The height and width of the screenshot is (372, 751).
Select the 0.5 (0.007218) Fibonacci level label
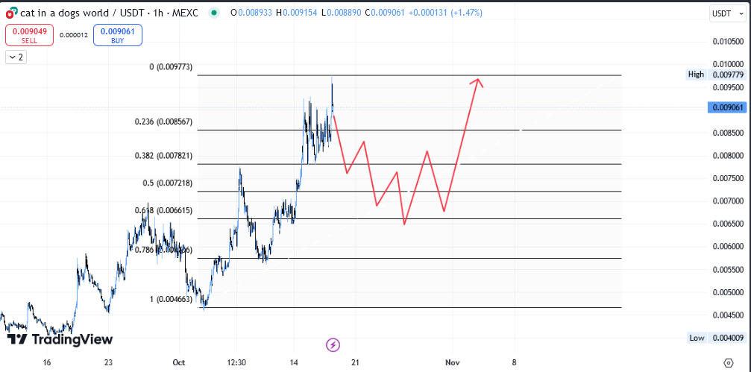point(168,183)
